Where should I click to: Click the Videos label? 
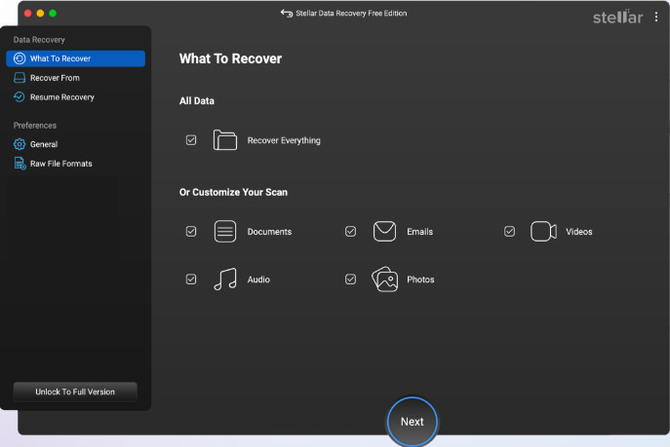pyautogui.click(x=579, y=232)
